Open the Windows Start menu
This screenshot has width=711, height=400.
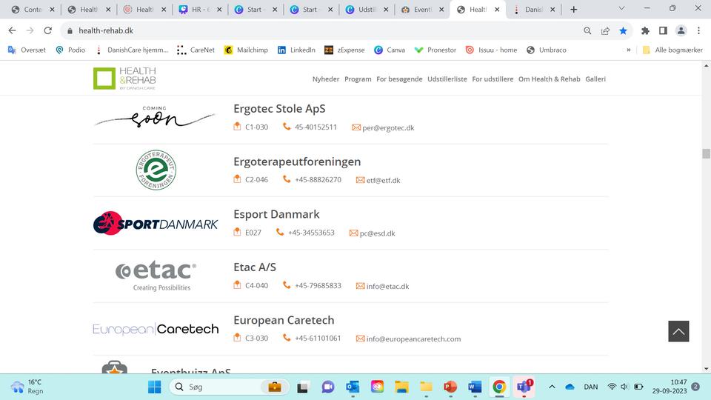click(x=154, y=387)
